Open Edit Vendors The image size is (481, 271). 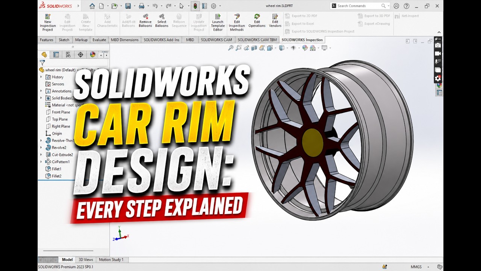(x=275, y=21)
